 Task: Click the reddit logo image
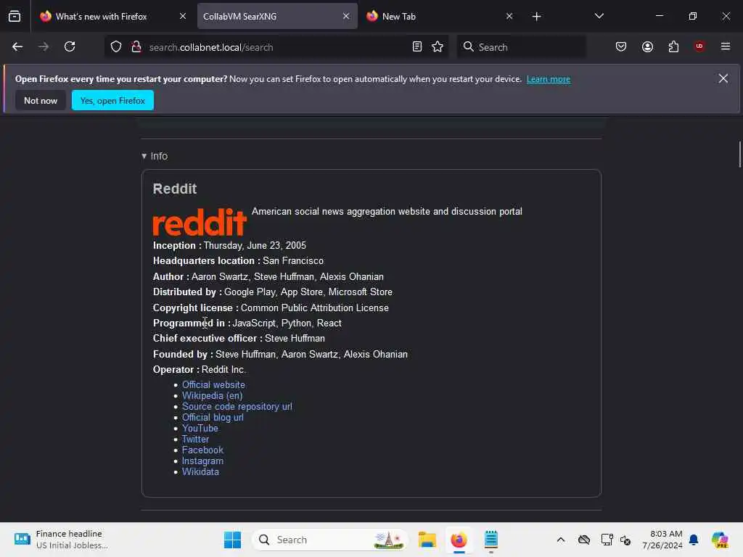point(200,222)
